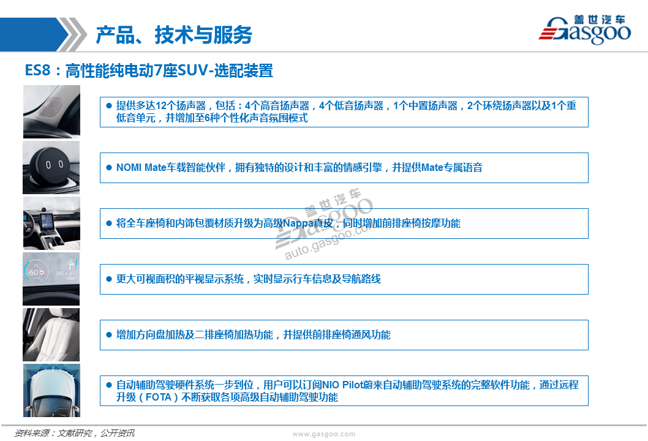
Task: Click the 盖世汽车 text above Gasgoo logo
Action: pos(599,20)
